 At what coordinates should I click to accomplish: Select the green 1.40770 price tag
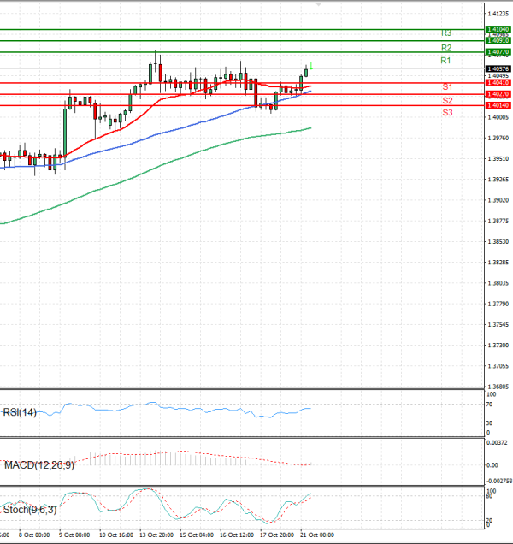point(498,52)
